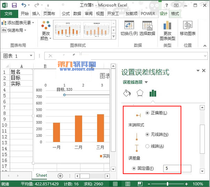
Task: Add a new sheet with plus icon
Action: click(x=60, y=176)
